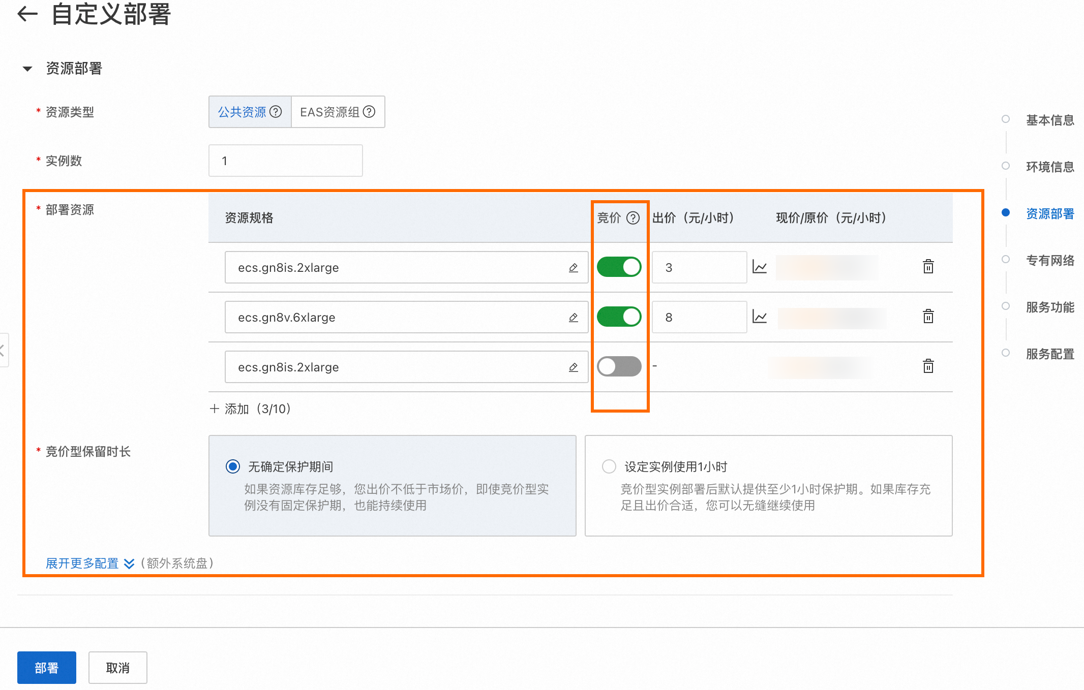The height and width of the screenshot is (690, 1084).
Task: Edit the third row ecs.gn8is.2xlarge pencil icon
Action: [574, 367]
